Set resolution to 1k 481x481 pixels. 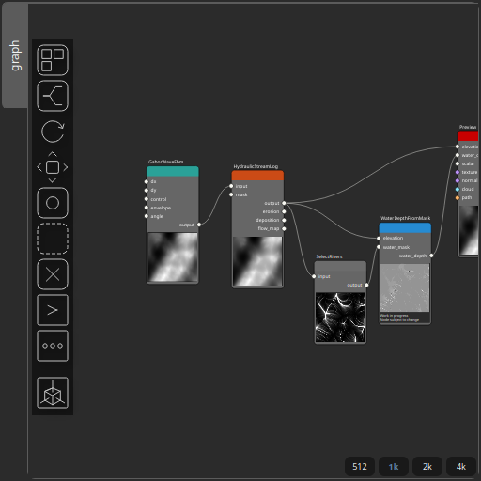click(394, 467)
